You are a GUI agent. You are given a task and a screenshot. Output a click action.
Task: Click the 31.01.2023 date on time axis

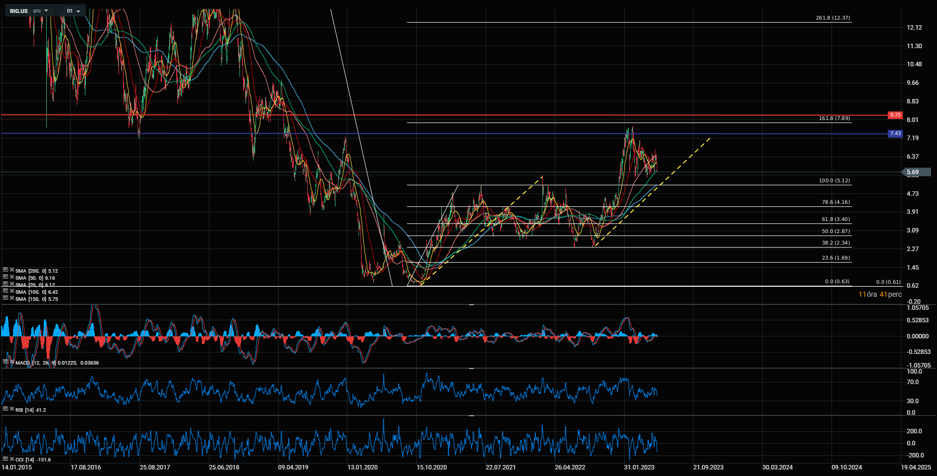(639, 467)
